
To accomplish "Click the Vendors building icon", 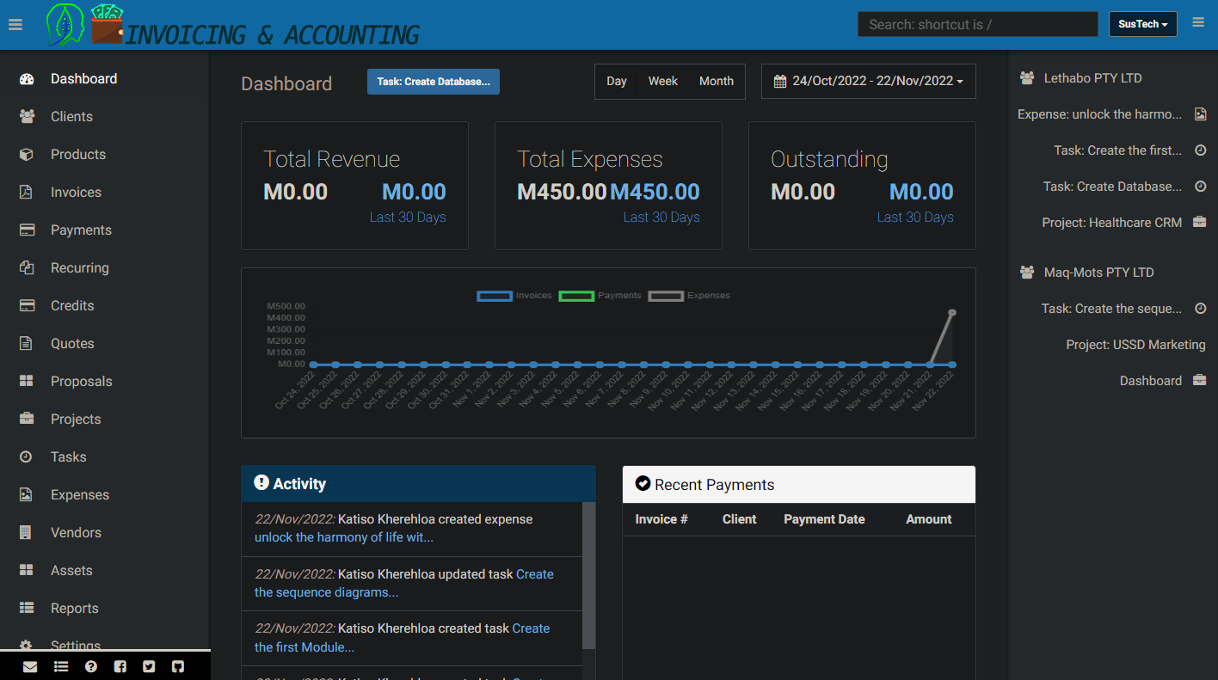I will [27, 533].
